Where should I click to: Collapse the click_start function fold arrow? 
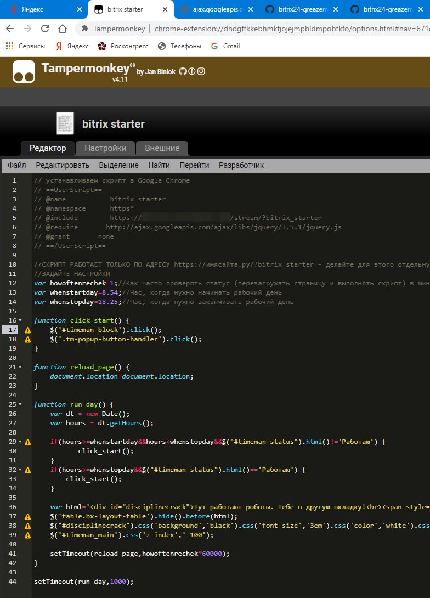(20, 320)
